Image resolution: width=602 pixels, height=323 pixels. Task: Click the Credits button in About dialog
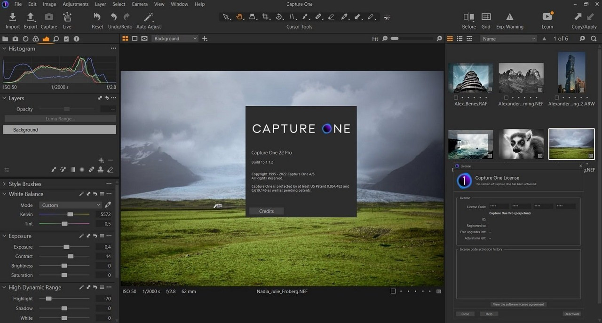pyautogui.click(x=266, y=211)
